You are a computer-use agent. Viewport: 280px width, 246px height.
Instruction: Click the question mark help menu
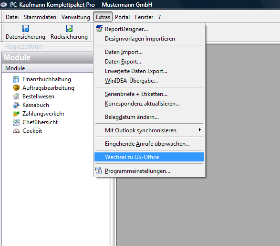159,17
